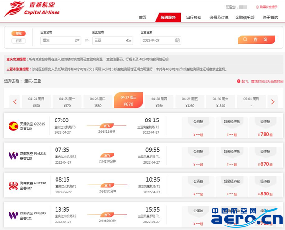Expand 公务舱 fare for flight PN6203
This screenshot has height=230, width=285.
coord(198,216)
